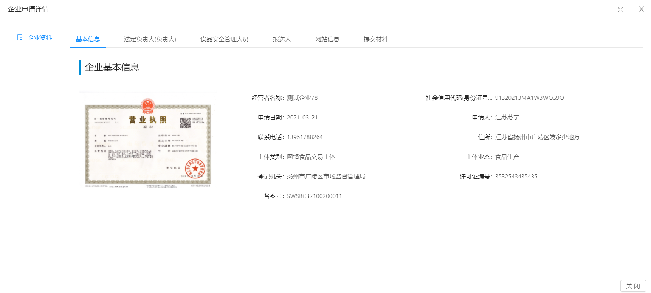The width and height of the screenshot is (651, 293).
Task: Click the 企业资料 document search icon
Action: click(x=20, y=37)
